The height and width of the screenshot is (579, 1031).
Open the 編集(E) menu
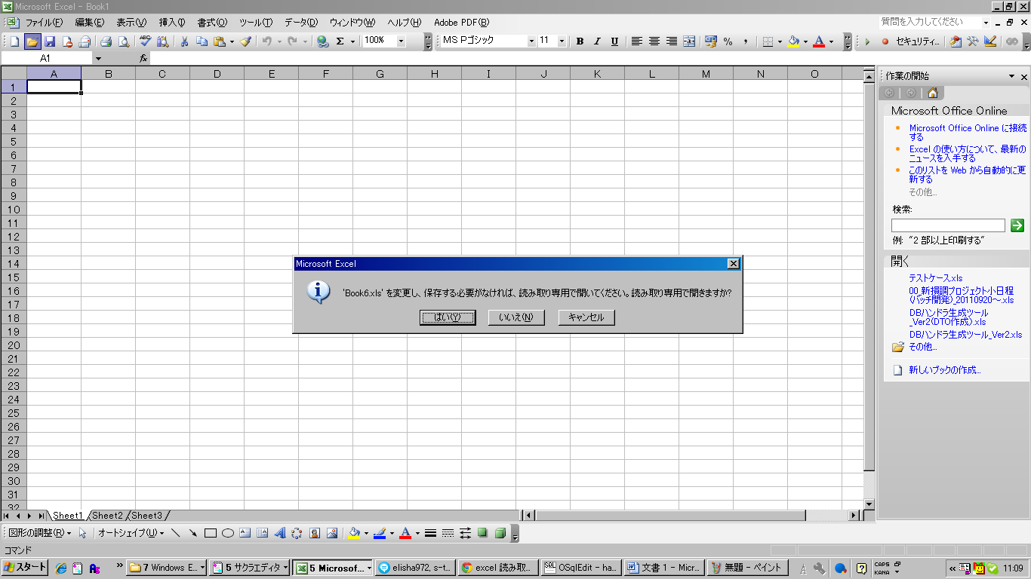coord(89,22)
